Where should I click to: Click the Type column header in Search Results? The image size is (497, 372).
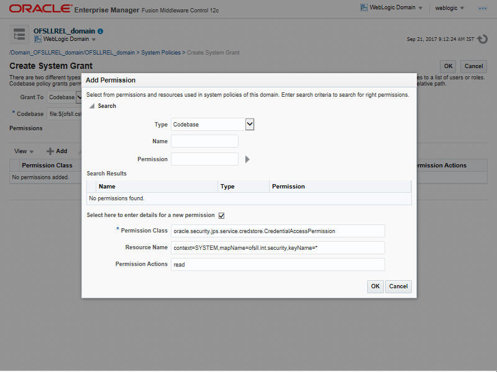(244, 187)
